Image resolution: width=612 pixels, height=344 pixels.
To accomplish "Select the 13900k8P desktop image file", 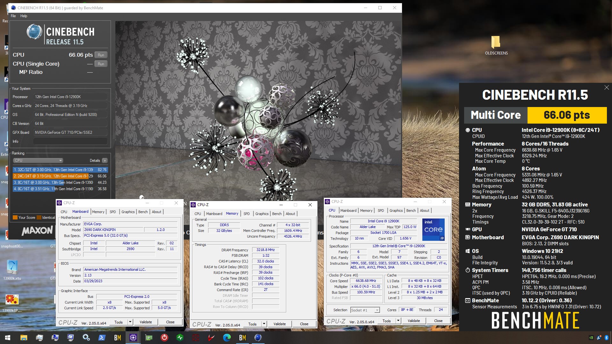I will 12,303.
